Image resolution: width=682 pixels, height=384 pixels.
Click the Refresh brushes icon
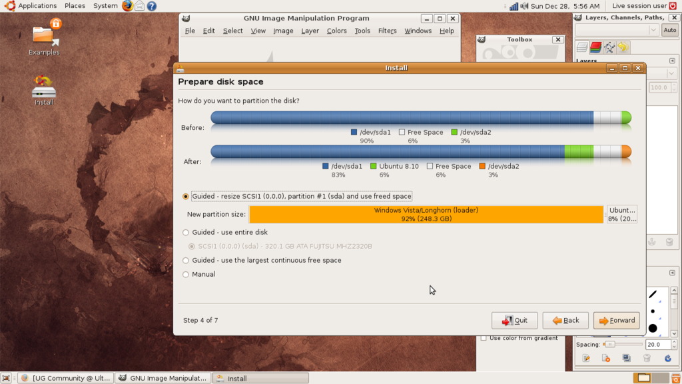(x=667, y=358)
